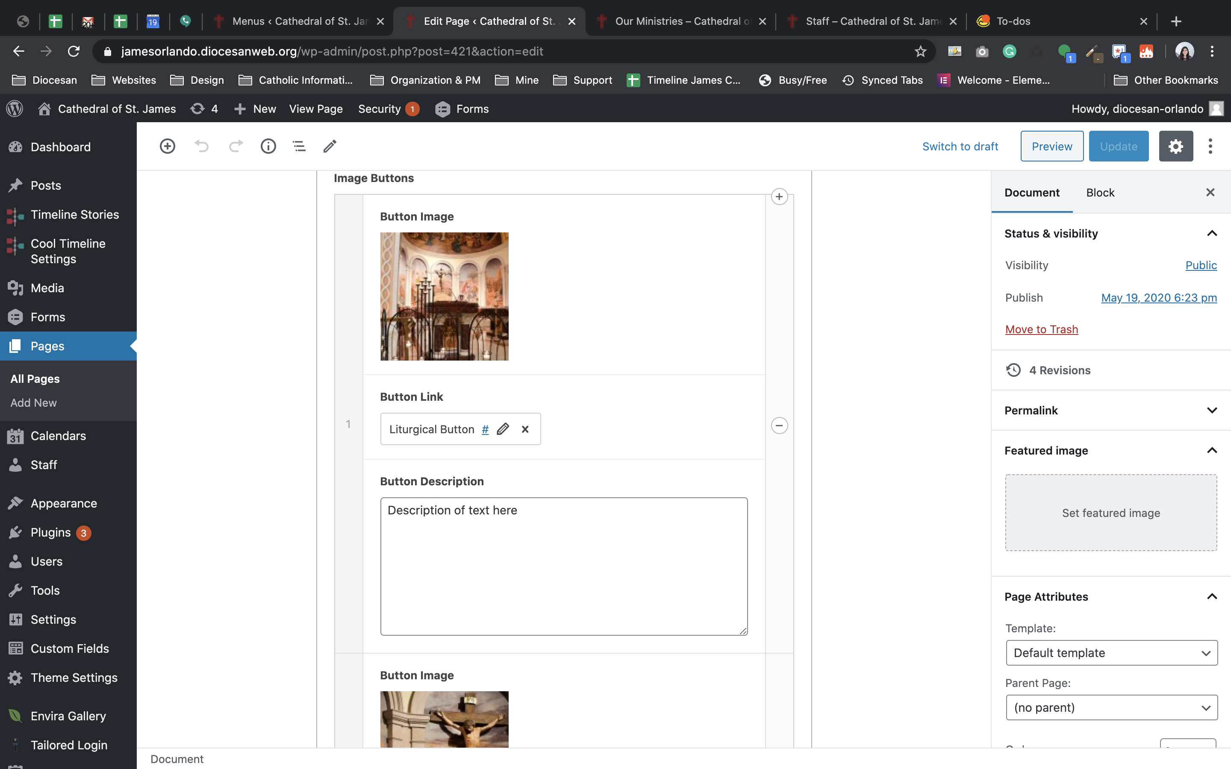Open the Content structure info icon
The height and width of the screenshot is (769, 1231).
(268, 147)
